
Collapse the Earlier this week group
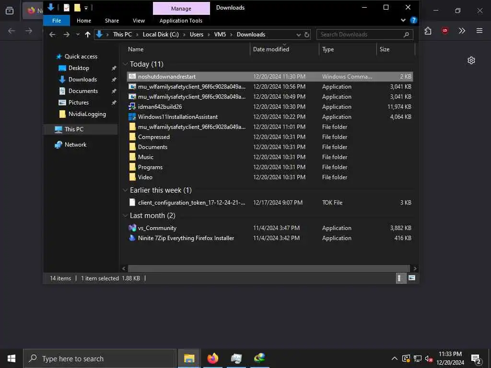[125, 190]
